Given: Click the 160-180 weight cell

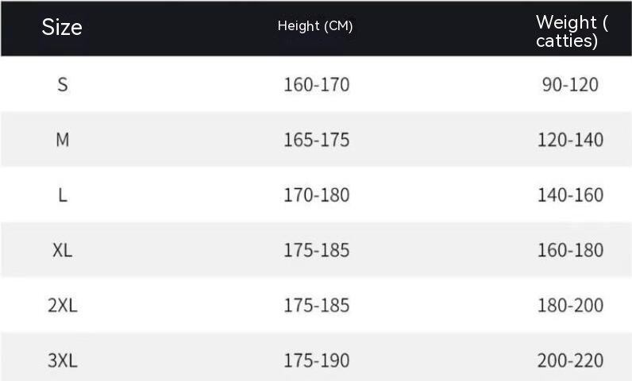Looking at the screenshot, I should [x=570, y=250].
